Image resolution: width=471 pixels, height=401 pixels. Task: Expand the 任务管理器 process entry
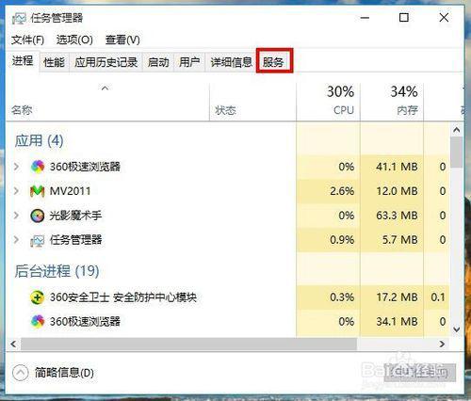coord(16,240)
